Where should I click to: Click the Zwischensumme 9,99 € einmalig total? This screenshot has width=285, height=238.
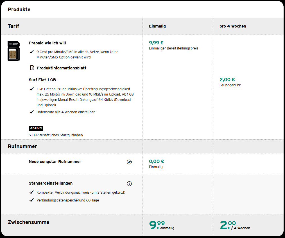[162, 225]
